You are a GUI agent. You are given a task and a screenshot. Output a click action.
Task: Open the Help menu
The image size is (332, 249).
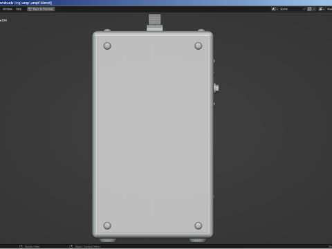pos(19,9)
